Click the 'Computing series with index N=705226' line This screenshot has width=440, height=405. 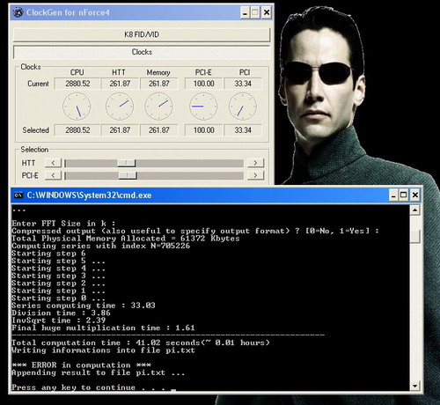pyautogui.click(x=100, y=246)
